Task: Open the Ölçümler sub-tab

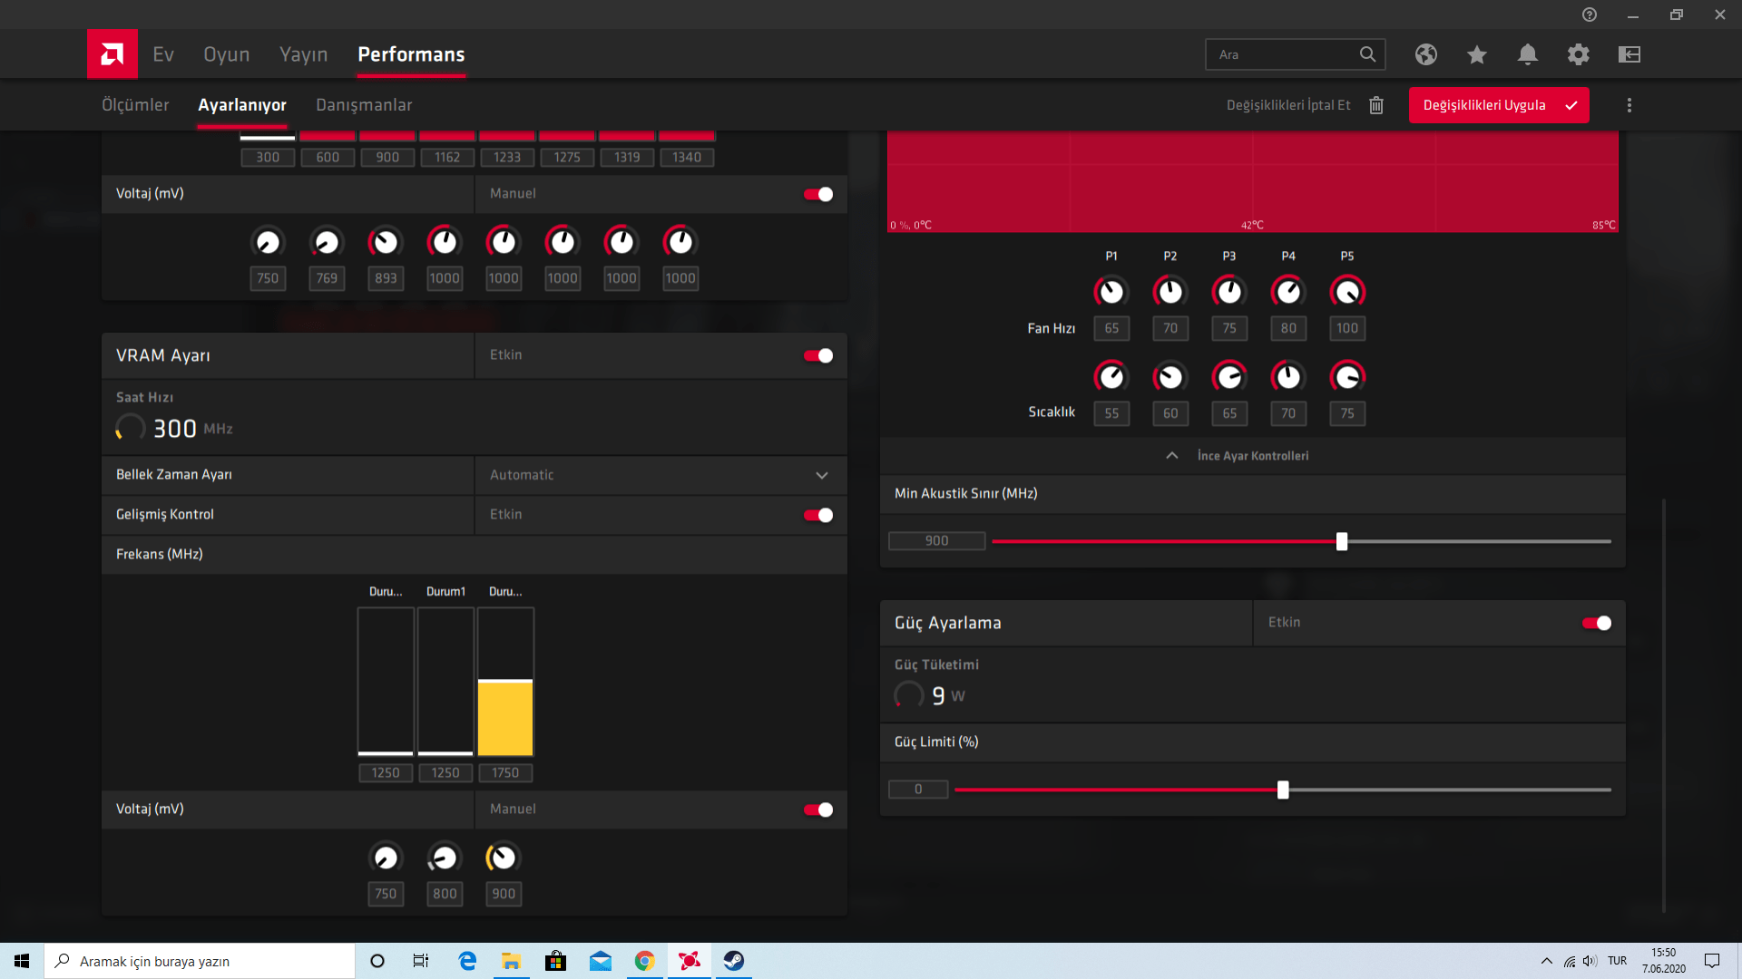Action: 135,105
